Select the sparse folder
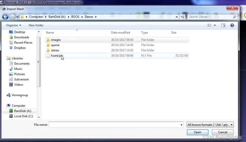Viewport: 246px width, 142px height. 117,45
